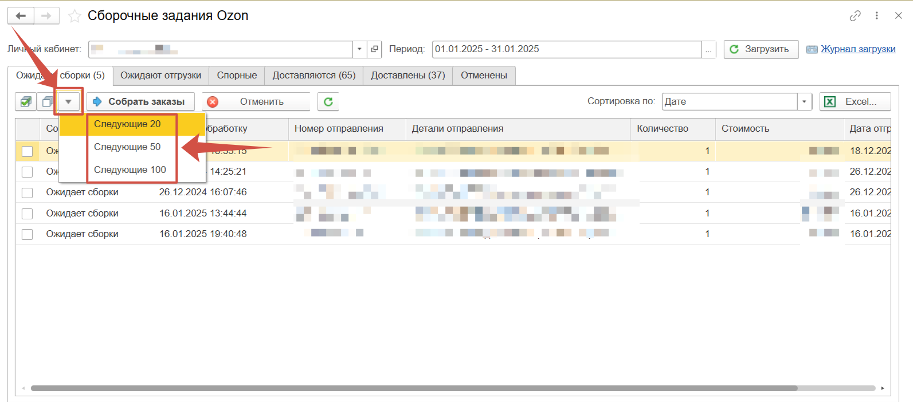
Task: Open the Журнал загрузки link
Action: (858, 49)
